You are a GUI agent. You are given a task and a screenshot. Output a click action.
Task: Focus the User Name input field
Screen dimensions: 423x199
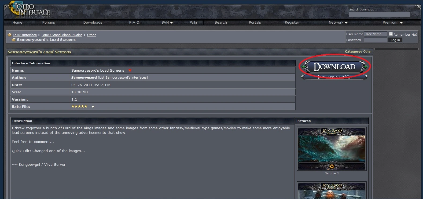[375, 34]
